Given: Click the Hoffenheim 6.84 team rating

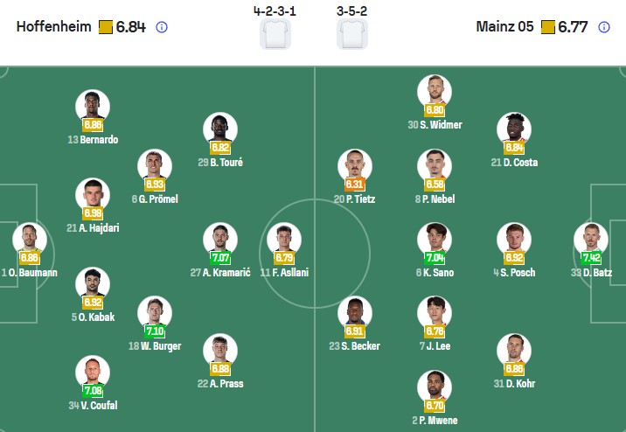Looking at the screenshot, I should click(130, 27).
